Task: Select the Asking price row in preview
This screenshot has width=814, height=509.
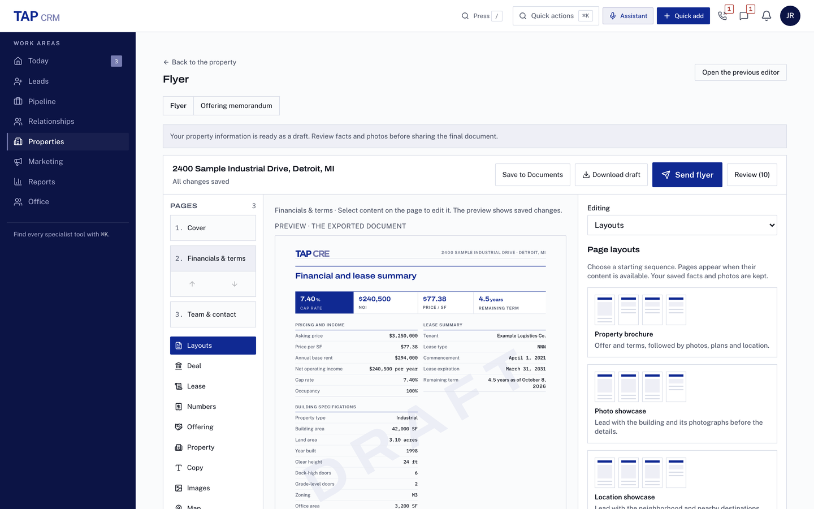Action: pos(356,336)
